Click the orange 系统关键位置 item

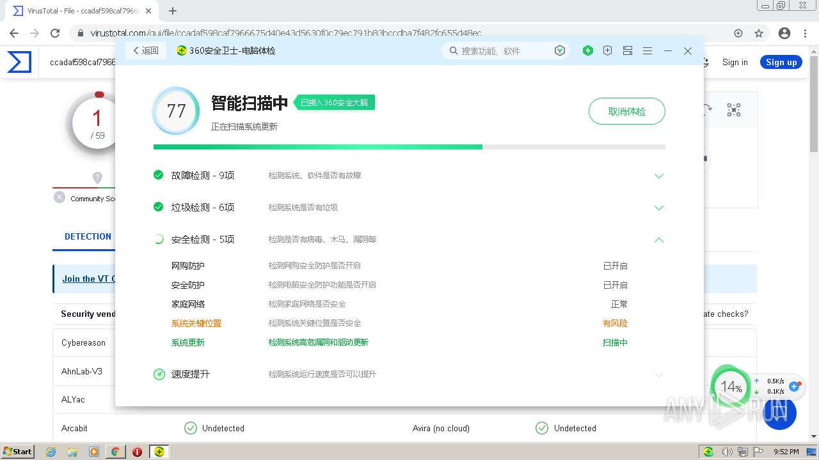196,323
